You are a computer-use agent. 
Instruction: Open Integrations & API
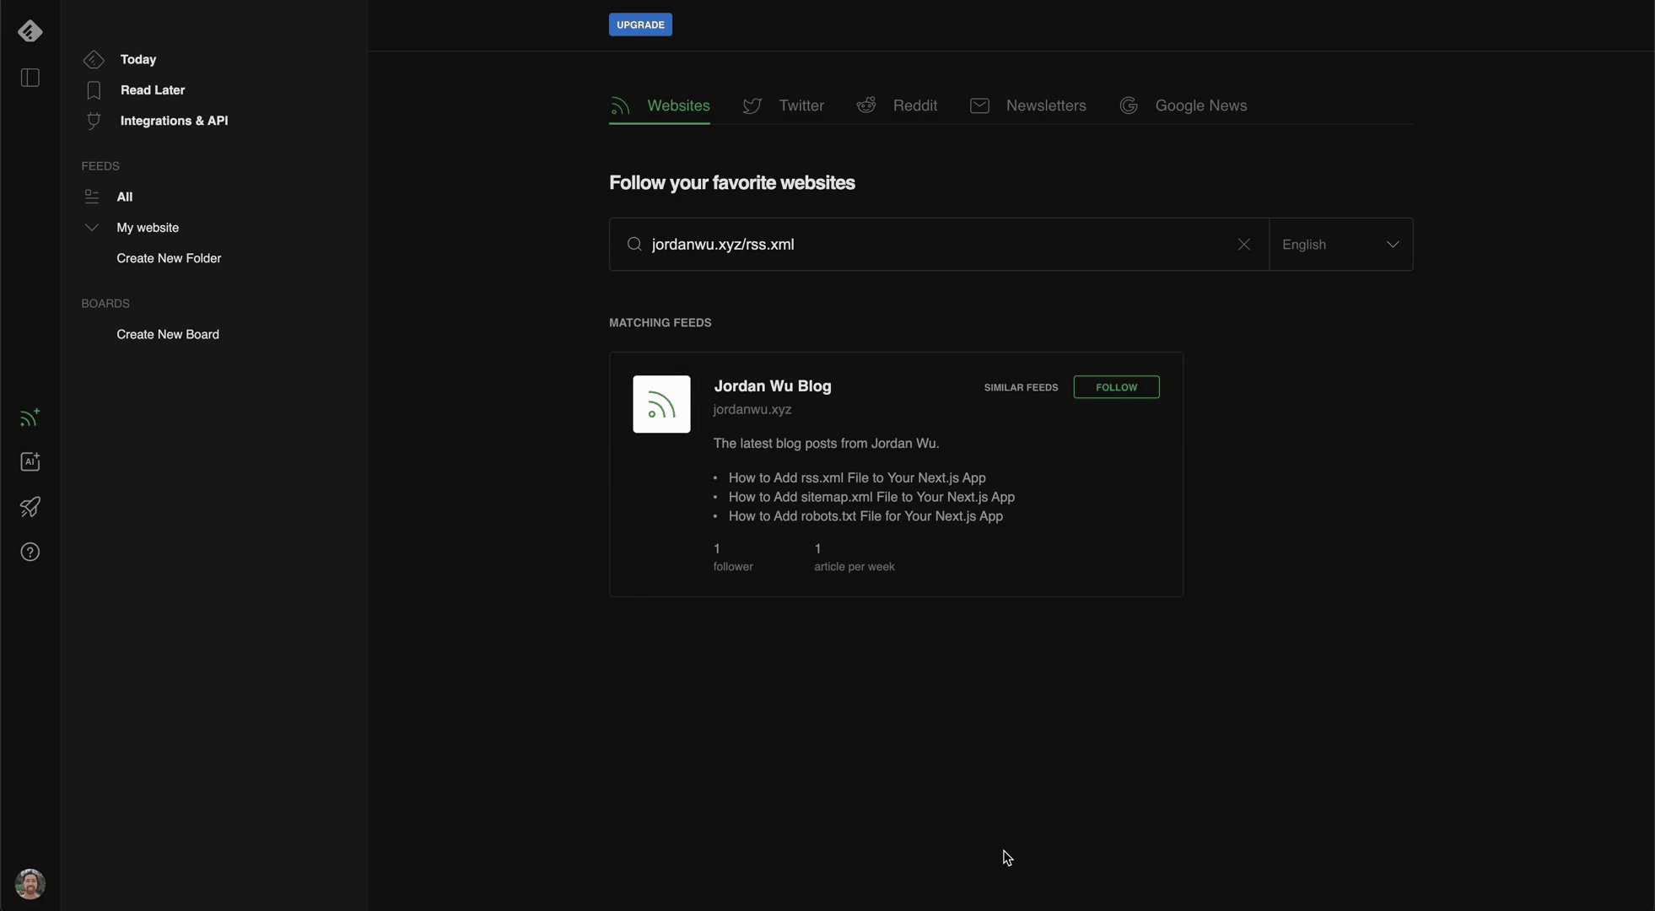point(174,121)
